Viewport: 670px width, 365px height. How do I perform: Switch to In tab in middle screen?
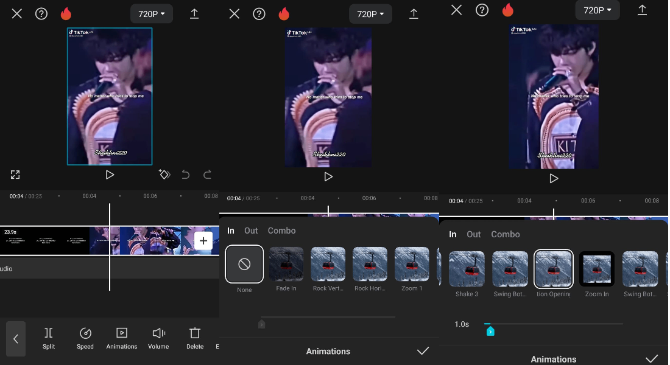coord(231,231)
